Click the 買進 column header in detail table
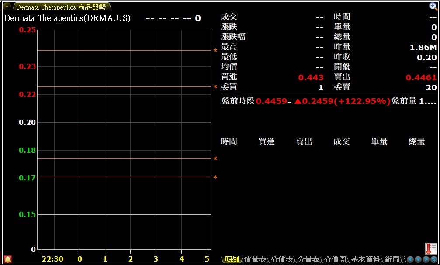440x265 pixels. point(266,141)
